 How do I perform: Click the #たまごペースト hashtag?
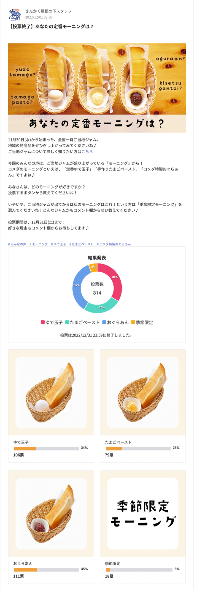coord(82,244)
